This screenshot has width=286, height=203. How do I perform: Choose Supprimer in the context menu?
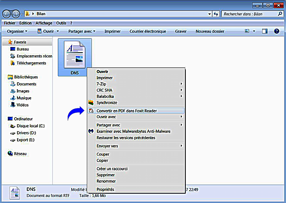point(136,175)
